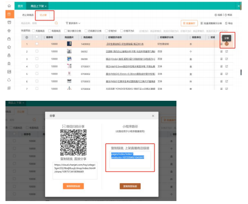Screen dimensions: 248x204
Task: Share the product with code 0700003
Action: pyautogui.click(x=227, y=81)
